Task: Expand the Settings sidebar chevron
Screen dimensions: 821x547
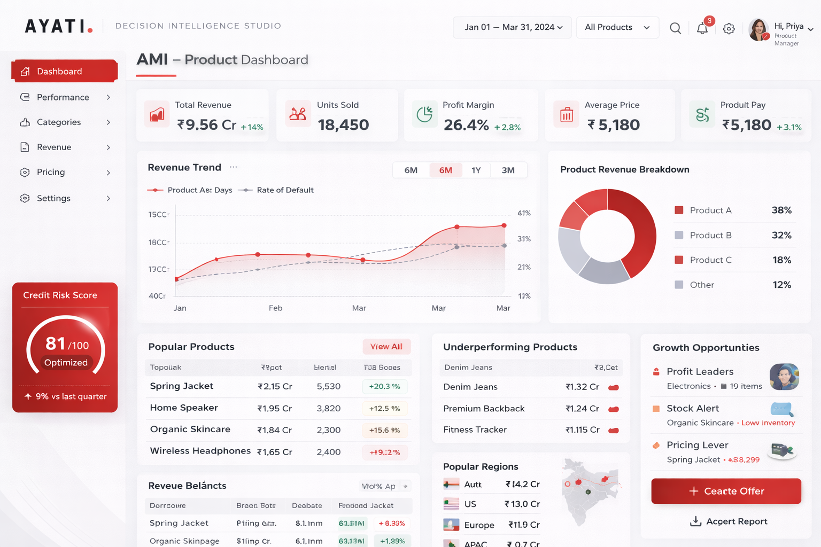Action: [x=109, y=198]
